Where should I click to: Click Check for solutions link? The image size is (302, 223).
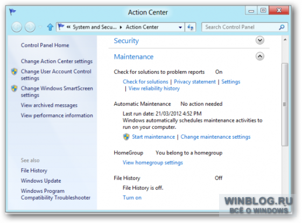pos(145,82)
